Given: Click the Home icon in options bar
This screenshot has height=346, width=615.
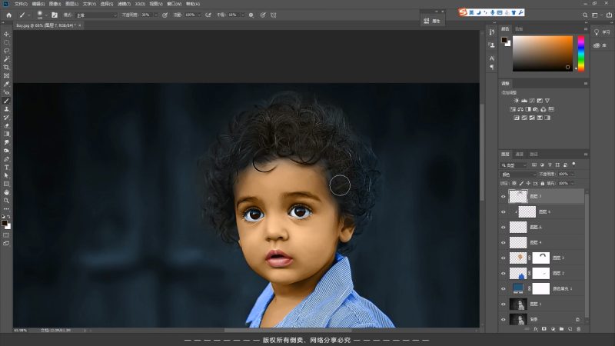Looking at the screenshot, I should point(8,15).
